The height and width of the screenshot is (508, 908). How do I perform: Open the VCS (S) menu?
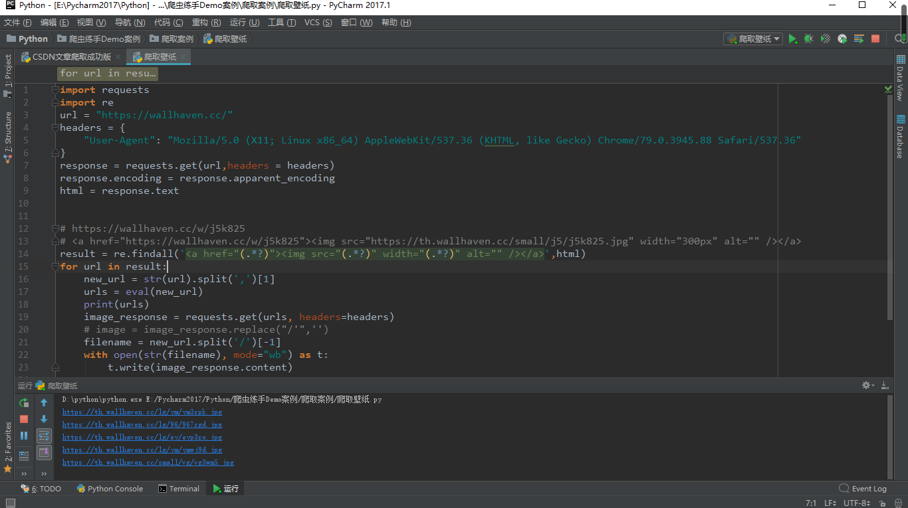click(x=318, y=23)
